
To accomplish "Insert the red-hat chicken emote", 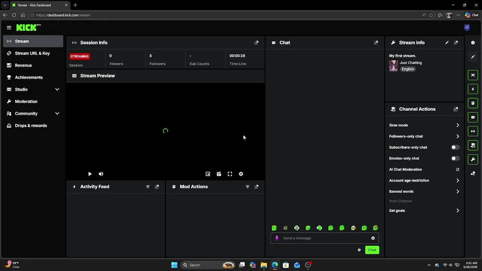I will 353,228.
